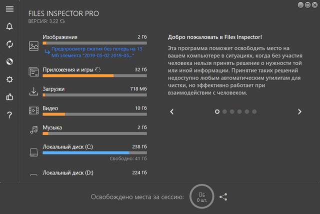Click the Локальный диск (C:) usage bar
The height and width of the screenshot is (214, 320).
pos(94,152)
